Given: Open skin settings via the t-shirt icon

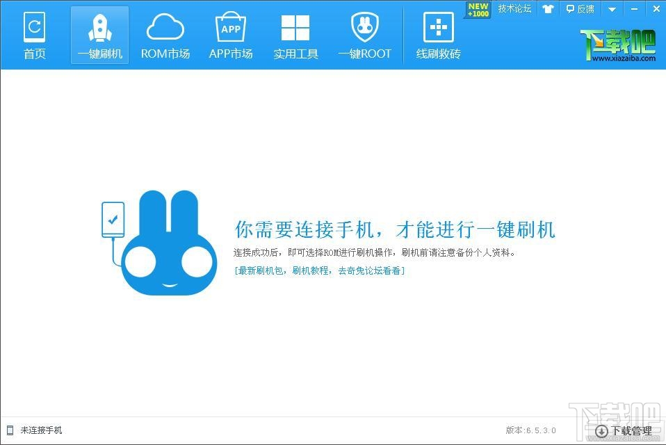Looking at the screenshot, I should [x=549, y=9].
